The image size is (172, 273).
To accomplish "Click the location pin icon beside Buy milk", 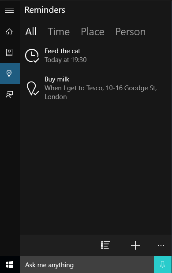I will point(33,88).
